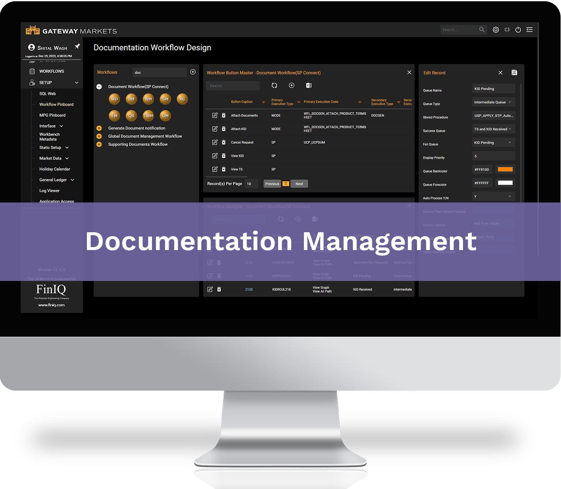The image size is (561, 489).
Task: Expand the General Ledger submenu chevron
Action: (x=72, y=180)
